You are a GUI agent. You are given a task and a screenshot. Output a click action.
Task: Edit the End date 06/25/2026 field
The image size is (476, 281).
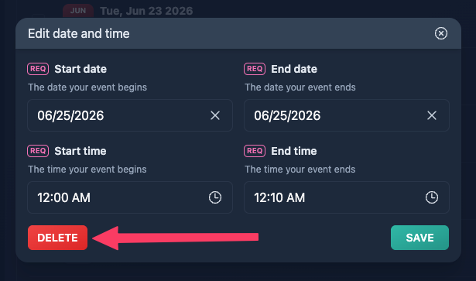[x=347, y=115]
